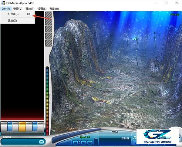
Task: Click the right blue key in the lane keyboard
Action: tap(35, 126)
